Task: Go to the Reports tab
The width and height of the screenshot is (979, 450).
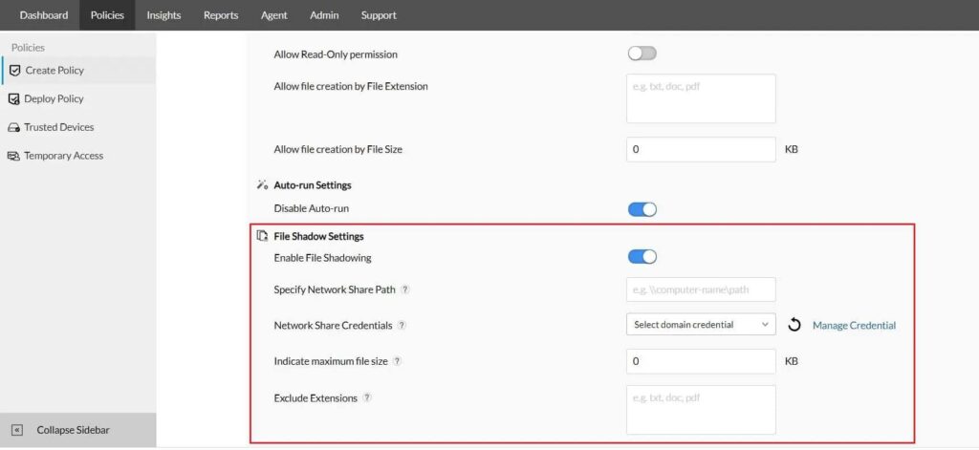Action: [221, 15]
